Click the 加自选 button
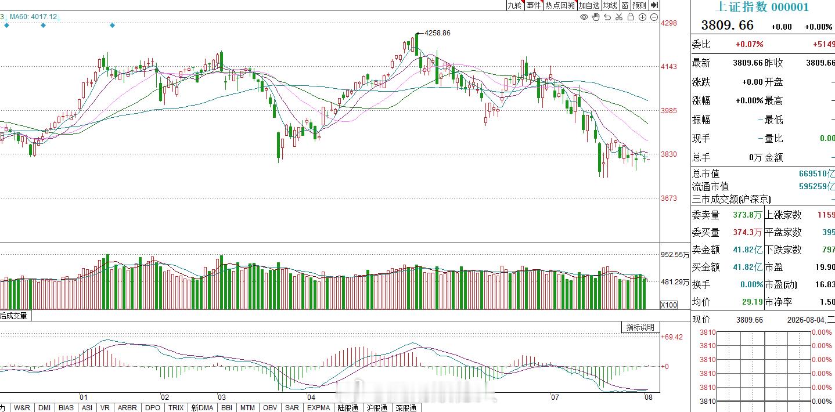Image resolution: width=835 pixels, height=412 pixels. (x=589, y=5)
